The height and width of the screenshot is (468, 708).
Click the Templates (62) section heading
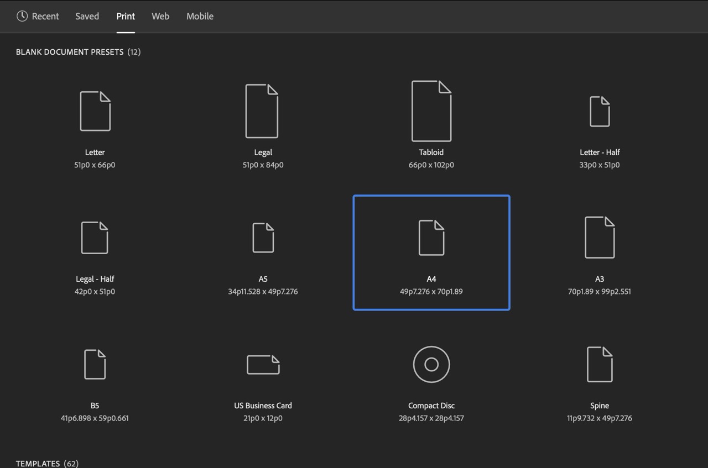pyautogui.click(x=47, y=463)
